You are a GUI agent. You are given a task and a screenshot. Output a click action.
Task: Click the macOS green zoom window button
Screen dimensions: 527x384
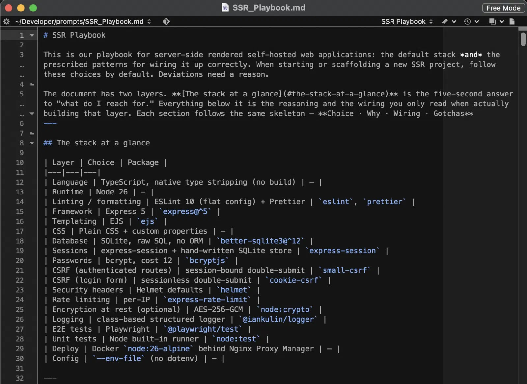click(33, 8)
